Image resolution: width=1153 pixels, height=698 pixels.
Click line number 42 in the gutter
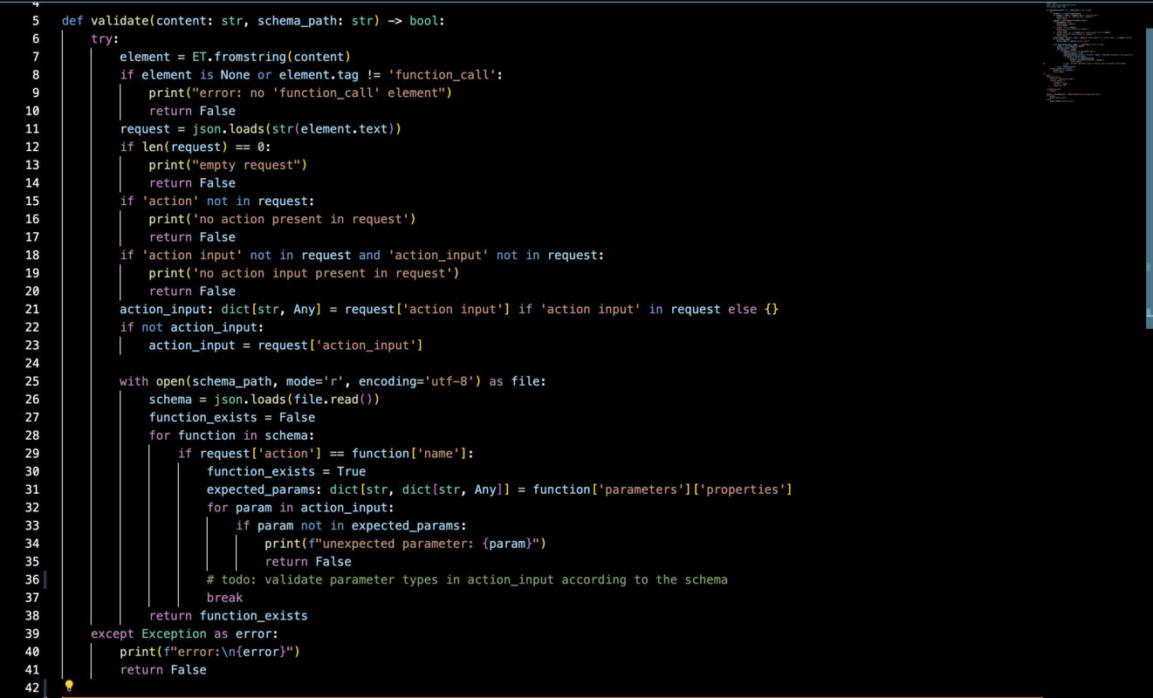[x=32, y=688]
